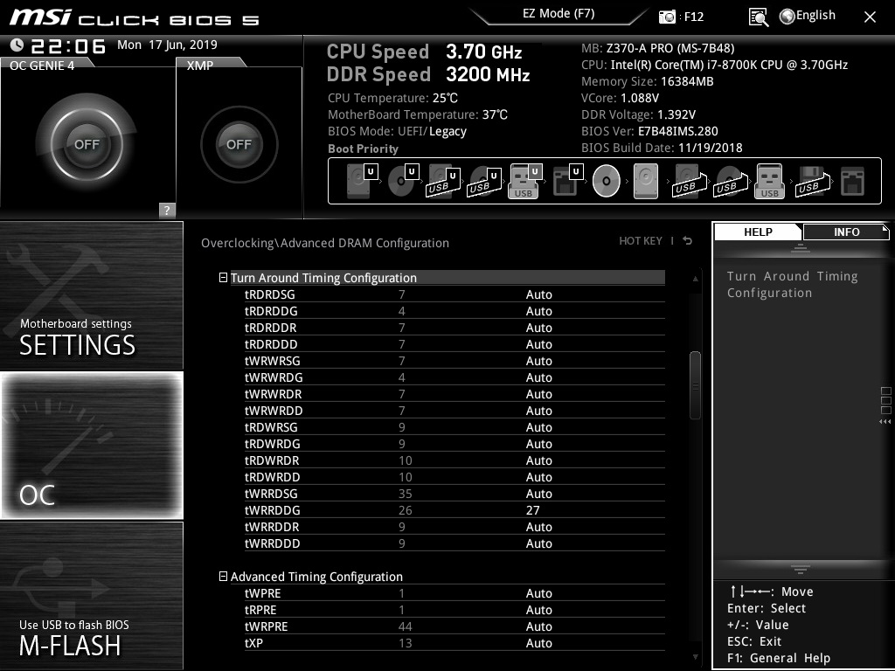Edit the tWRRDDR Auto value
This screenshot has width=895, height=671.
click(x=538, y=527)
